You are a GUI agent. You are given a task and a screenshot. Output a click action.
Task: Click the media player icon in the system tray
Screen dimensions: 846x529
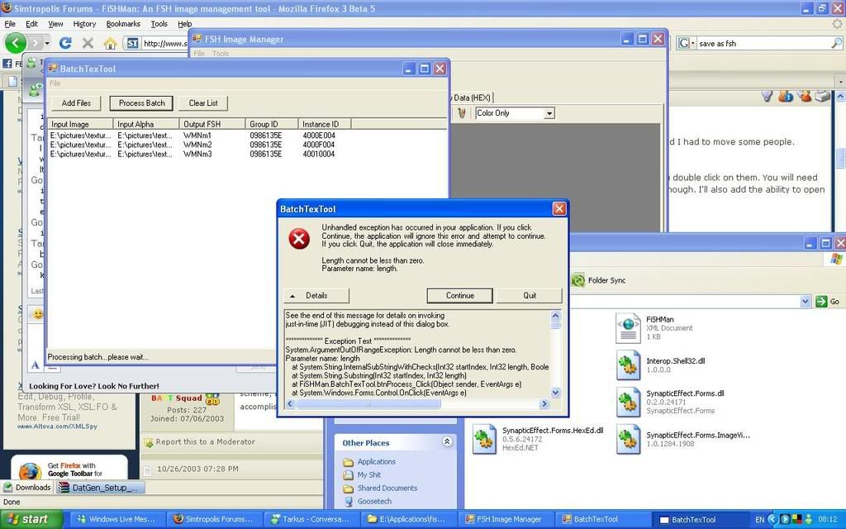tap(785, 519)
